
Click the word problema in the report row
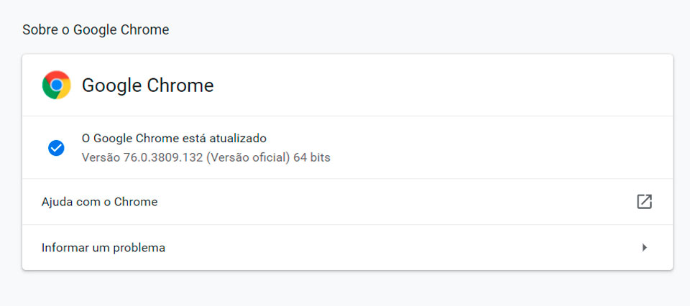pyautogui.click(x=139, y=248)
